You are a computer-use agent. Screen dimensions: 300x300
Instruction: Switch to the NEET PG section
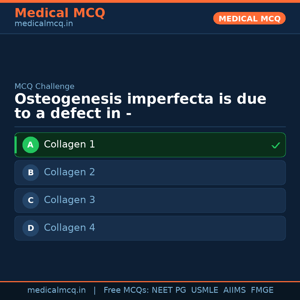[169, 290]
